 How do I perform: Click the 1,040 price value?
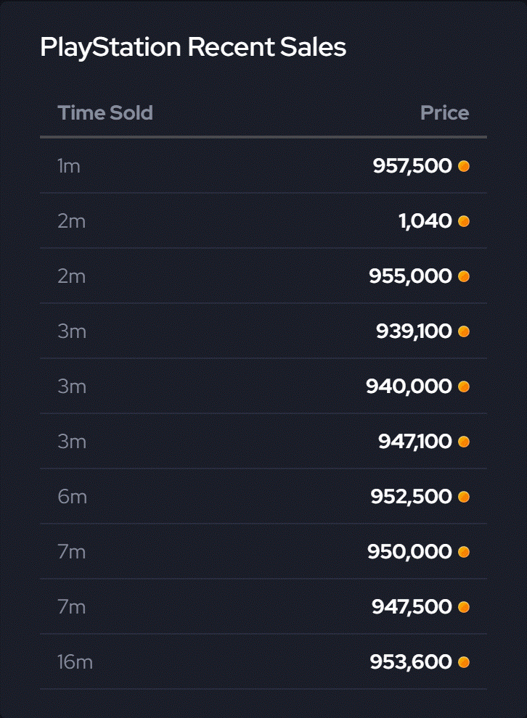tap(425, 221)
